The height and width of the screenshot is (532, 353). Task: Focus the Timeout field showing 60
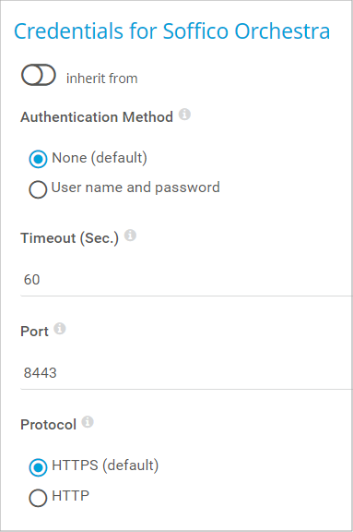186,280
